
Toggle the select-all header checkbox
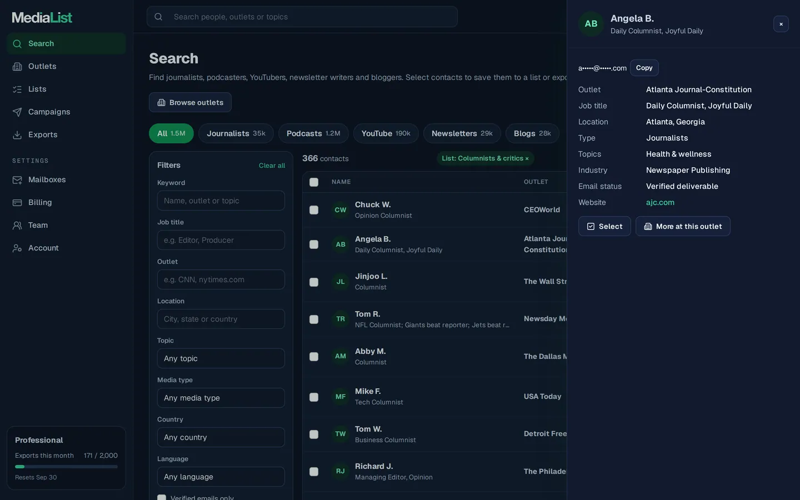click(x=314, y=182)
